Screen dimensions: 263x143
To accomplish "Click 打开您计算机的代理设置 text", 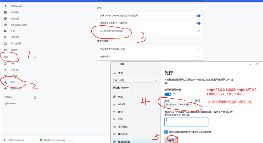I will point(111,31).
